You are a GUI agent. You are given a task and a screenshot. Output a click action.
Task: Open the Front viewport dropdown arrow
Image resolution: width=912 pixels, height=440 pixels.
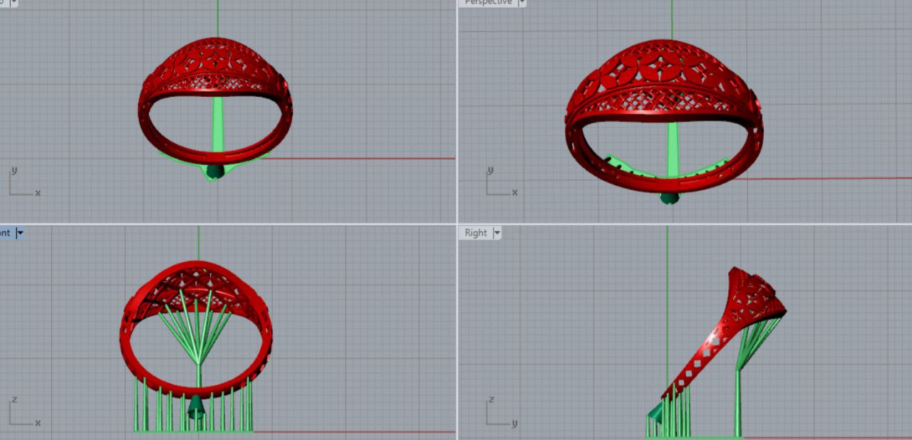click(x=20, y=233)
